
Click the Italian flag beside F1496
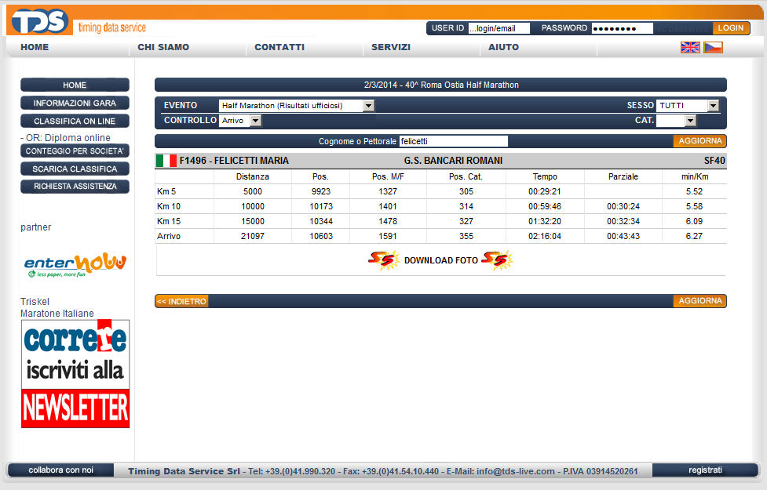(166, 161)
